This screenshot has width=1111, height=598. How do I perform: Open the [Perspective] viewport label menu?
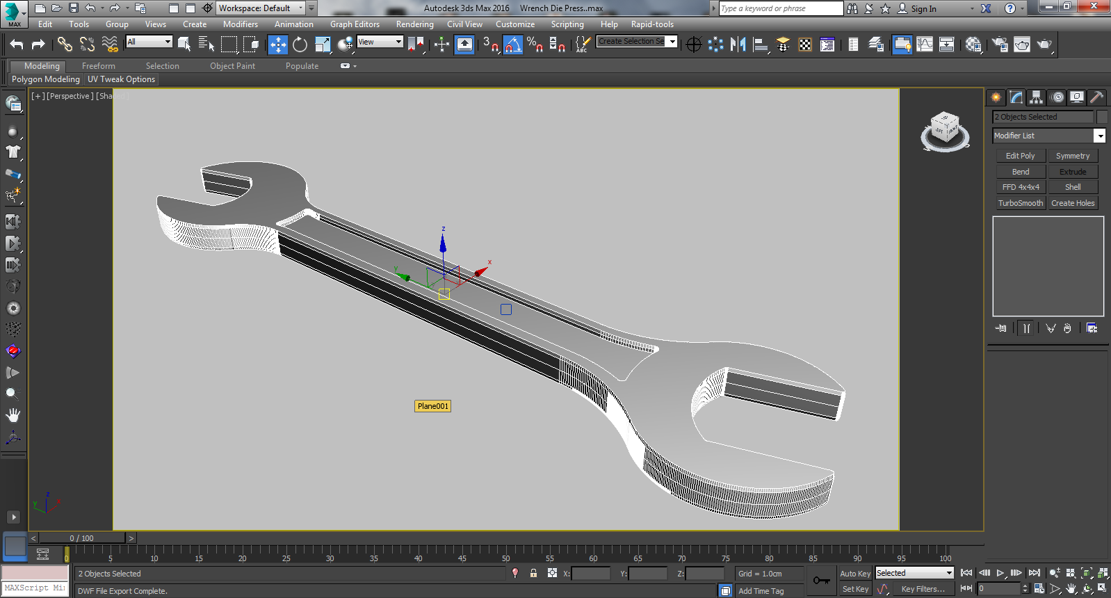[x=70, y=96]
